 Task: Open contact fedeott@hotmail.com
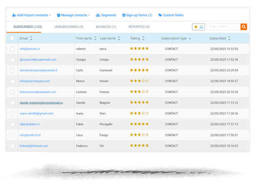[x=34, y=146]
